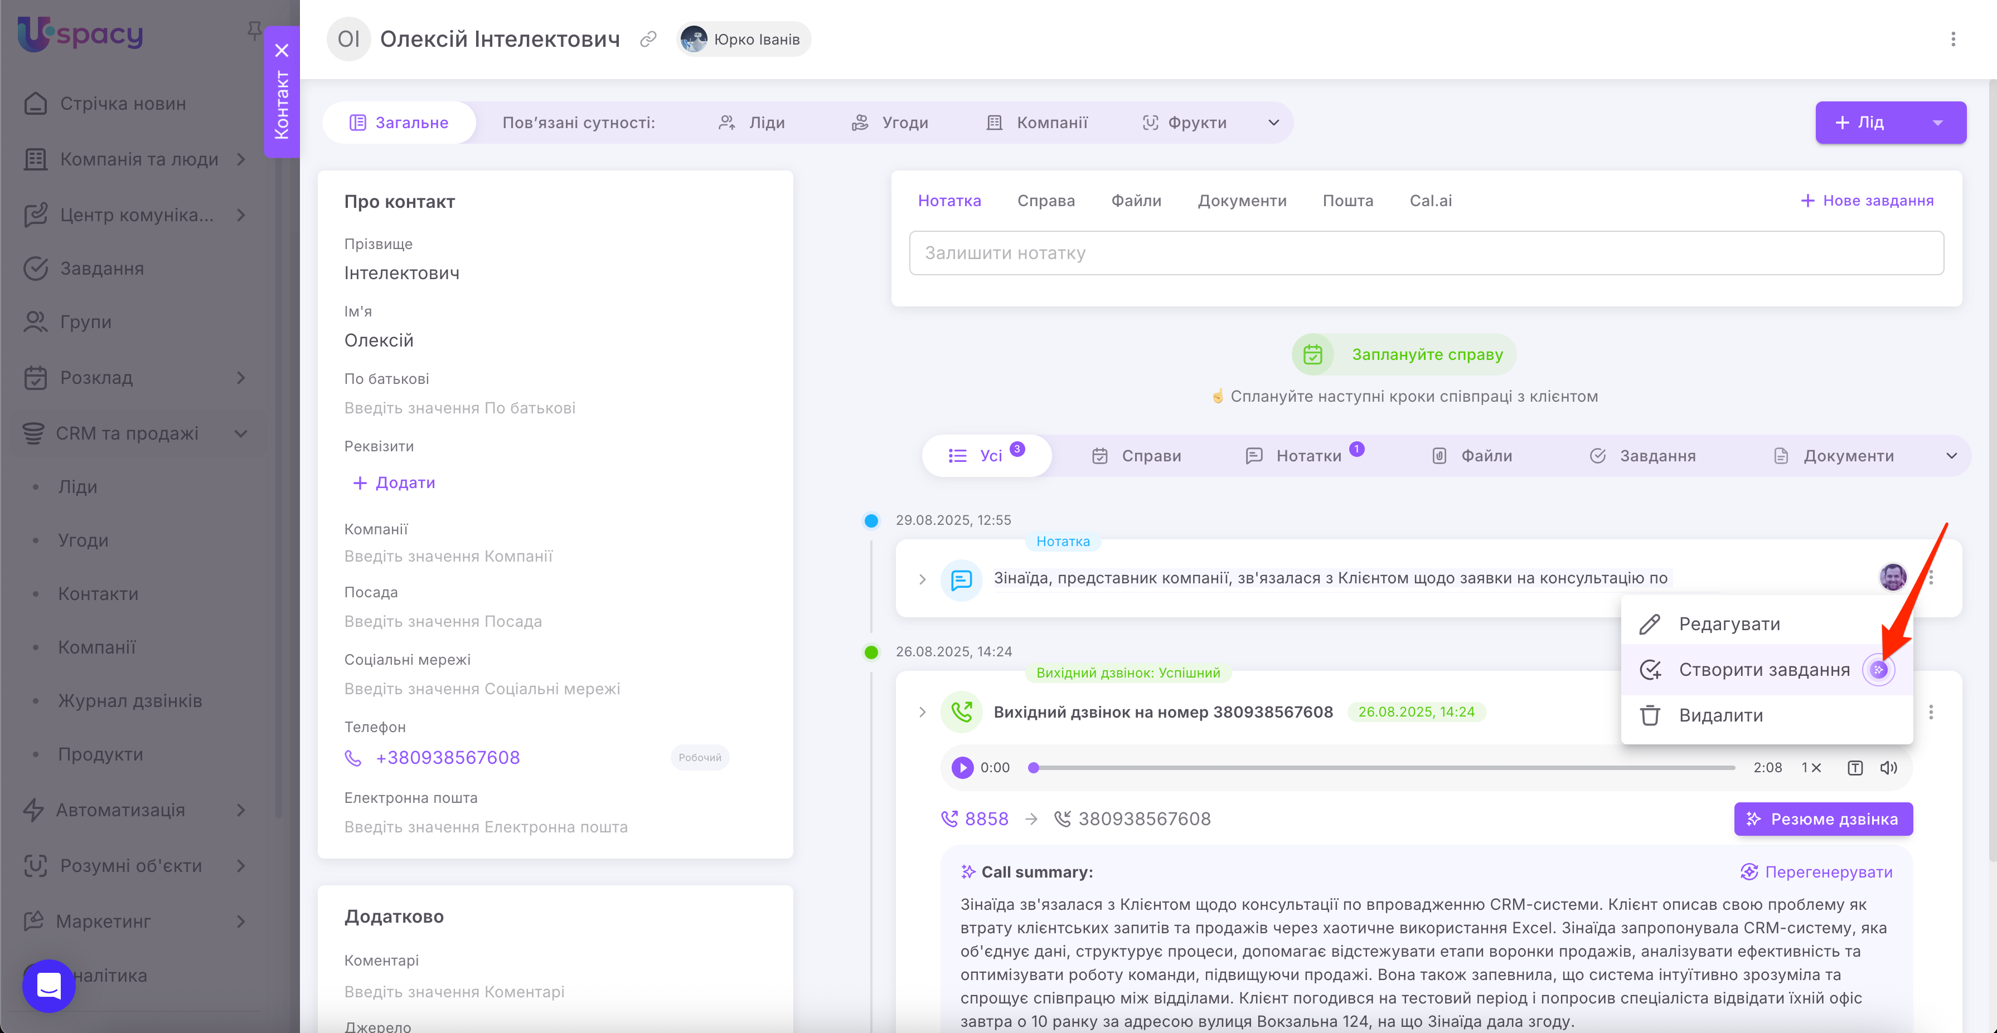Pin the sidebar with pin icon
The height and width of the screenshot is (1033, 1997).
tap(254, 30)
